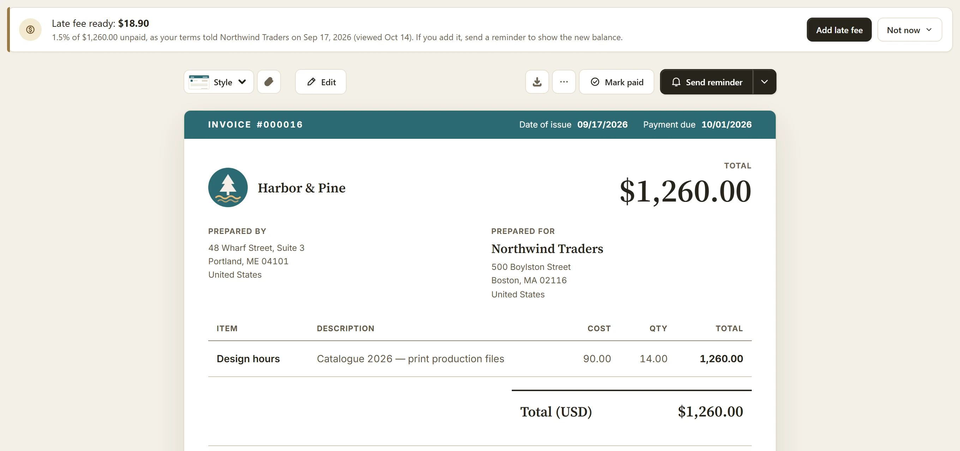Click the Portland, ME 04101 line
This screenshot has width=960, height=451.
click(248, 261)
